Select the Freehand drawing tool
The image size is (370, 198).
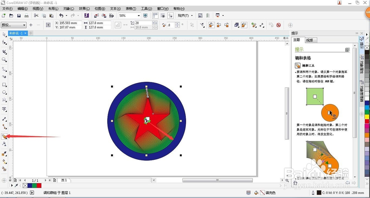[x=4, y=69]
